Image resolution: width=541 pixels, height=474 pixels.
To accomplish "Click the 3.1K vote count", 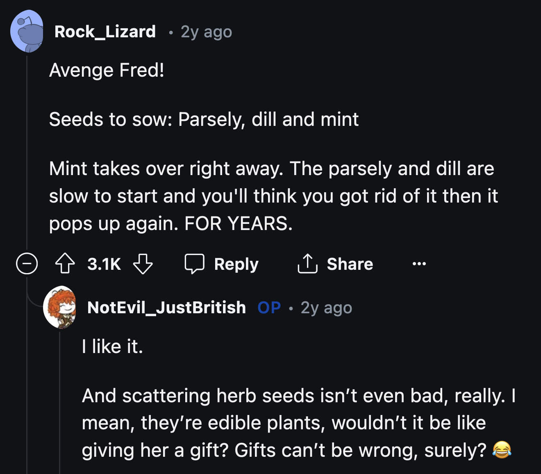I will (104, 264).
